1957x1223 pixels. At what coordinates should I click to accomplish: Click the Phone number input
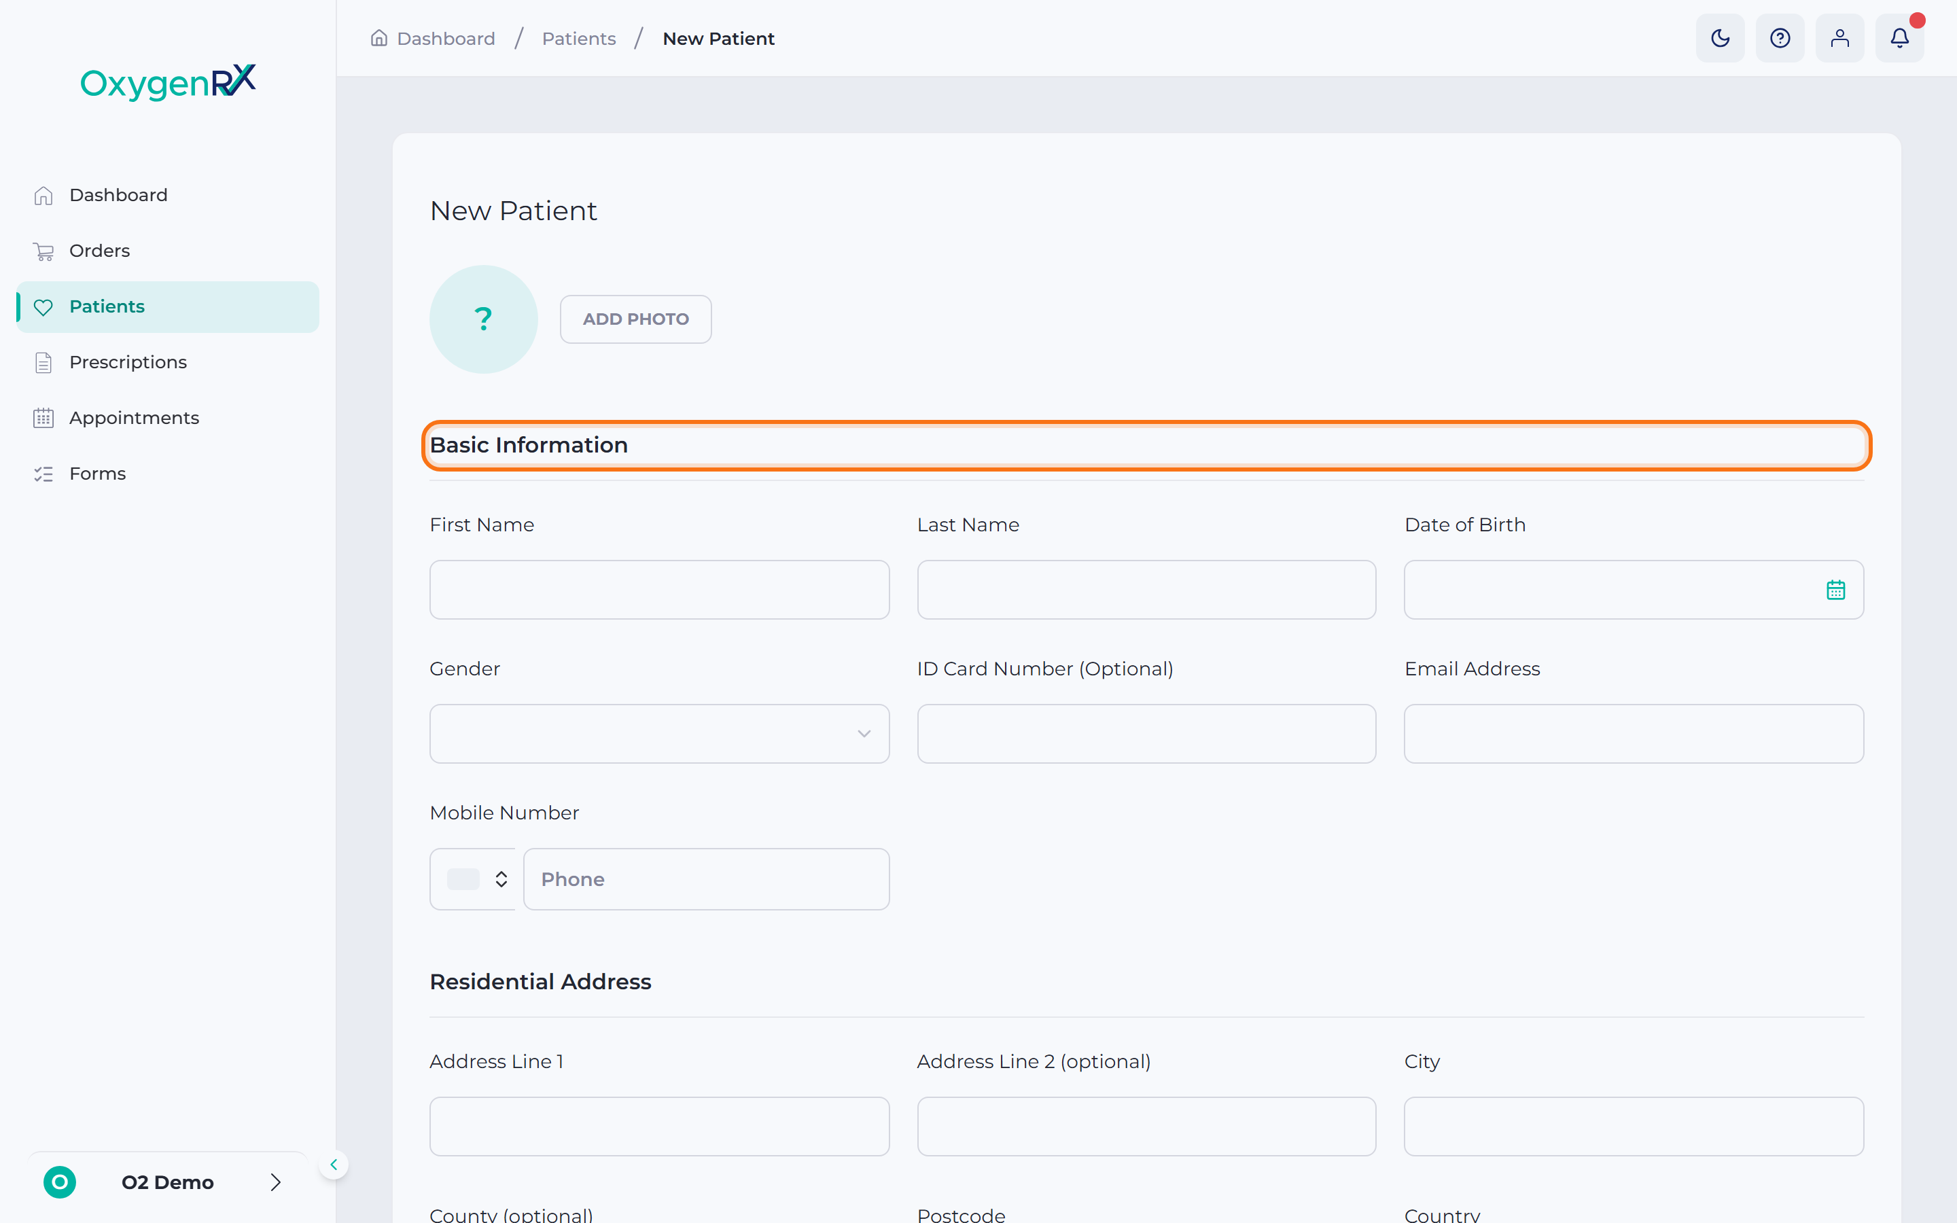(x=706, y=879)
